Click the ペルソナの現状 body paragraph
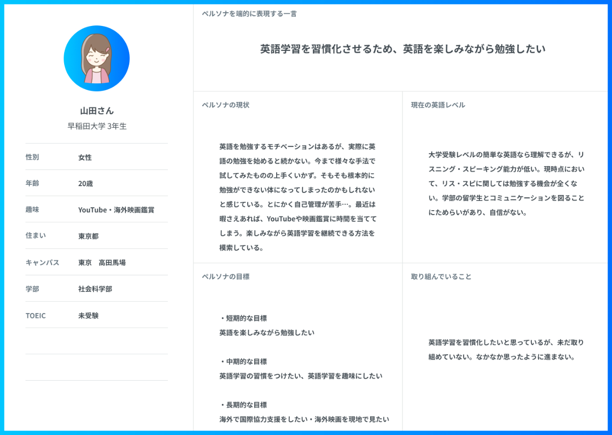Viewport: 612px width, 435px height. [298, 197]
